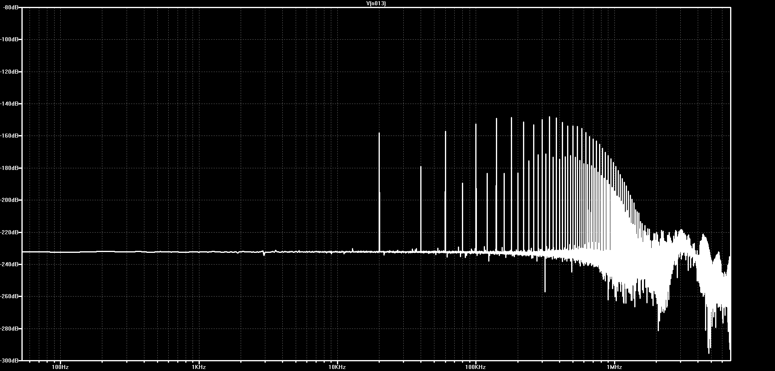Click the -180dB vertical axis label

[x=9, y=168]
